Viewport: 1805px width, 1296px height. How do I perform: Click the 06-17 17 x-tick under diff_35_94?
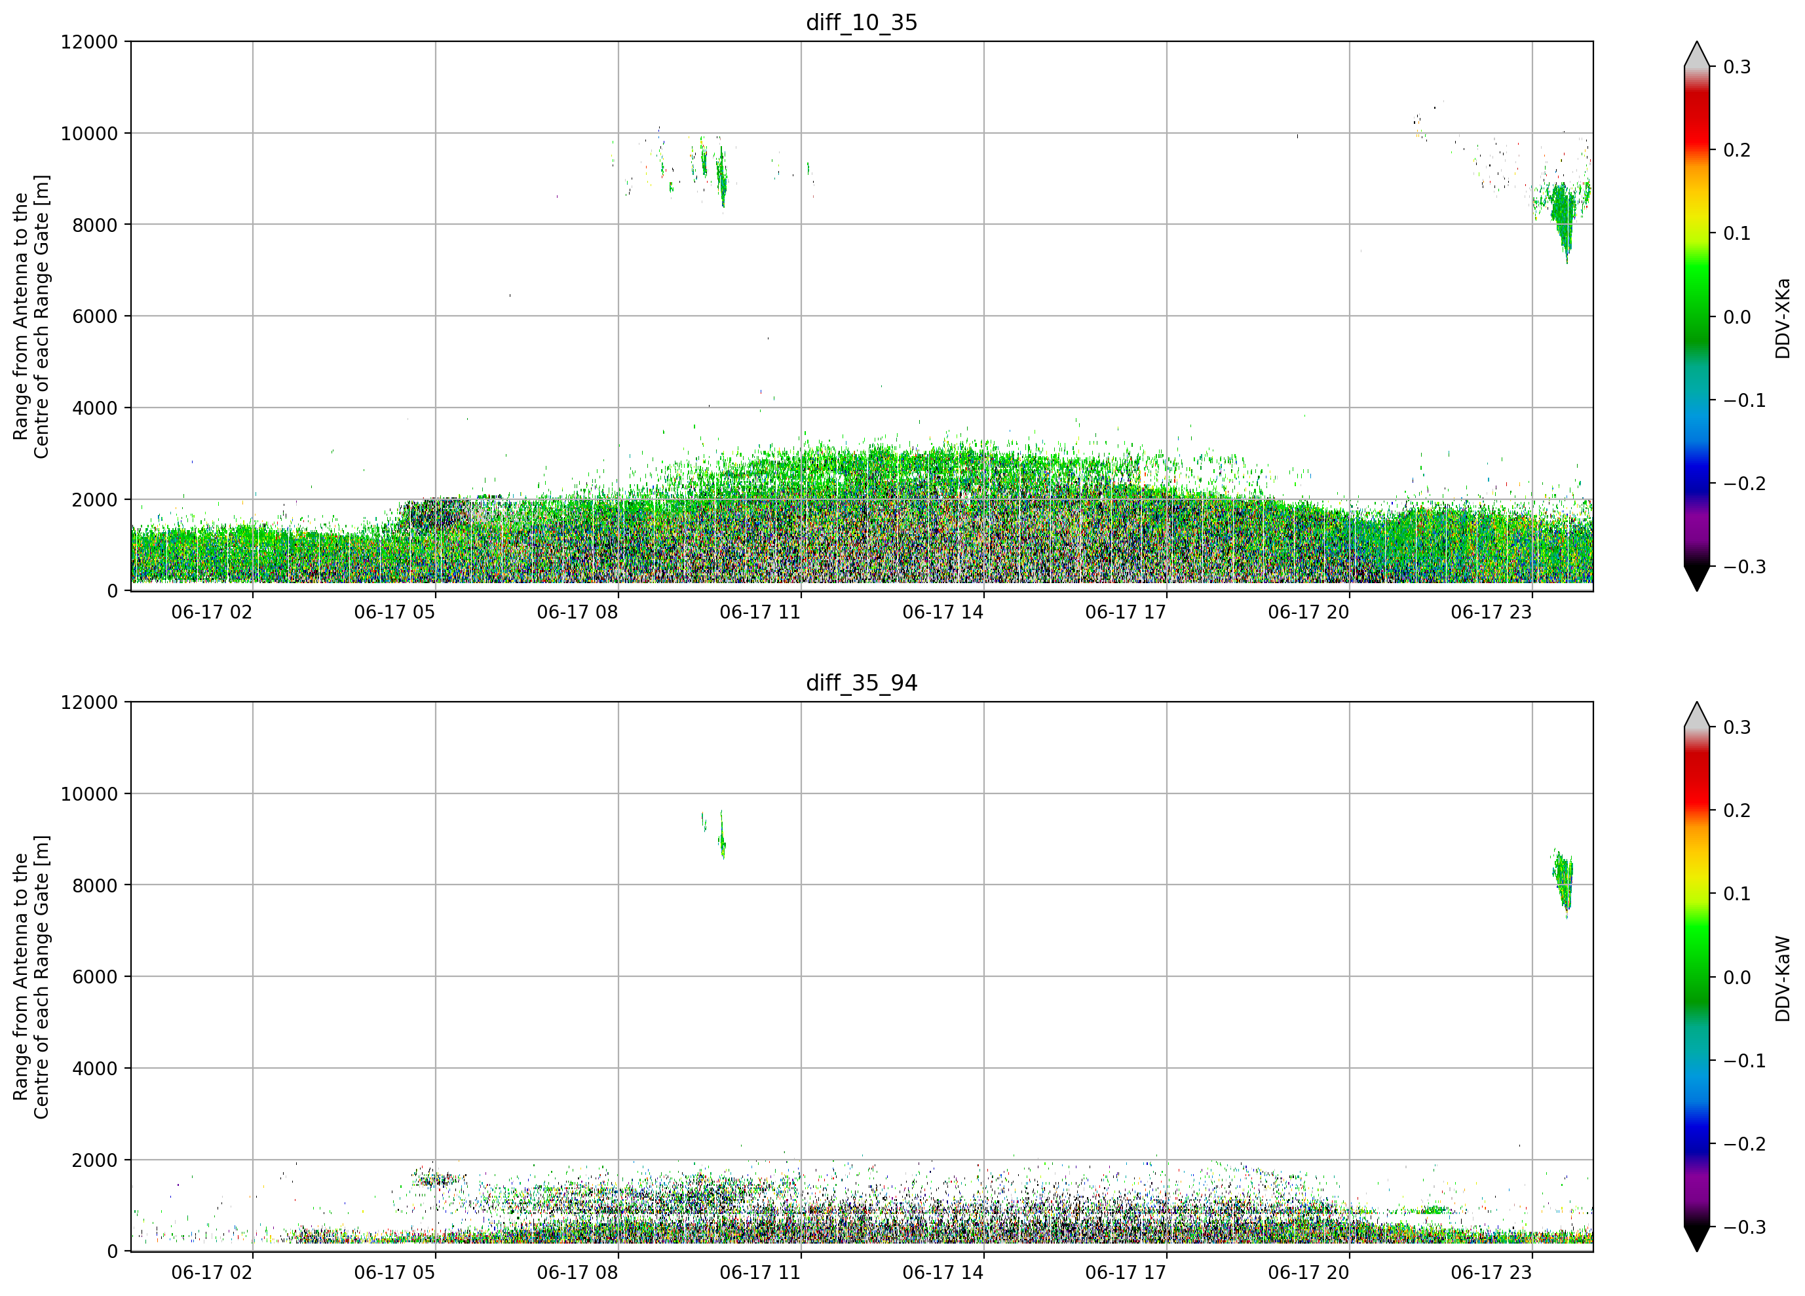pos(1126,1273)
